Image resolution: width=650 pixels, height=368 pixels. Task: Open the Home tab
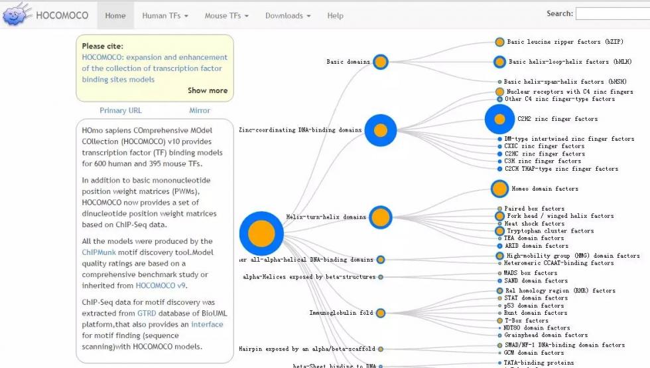(115, 15)
